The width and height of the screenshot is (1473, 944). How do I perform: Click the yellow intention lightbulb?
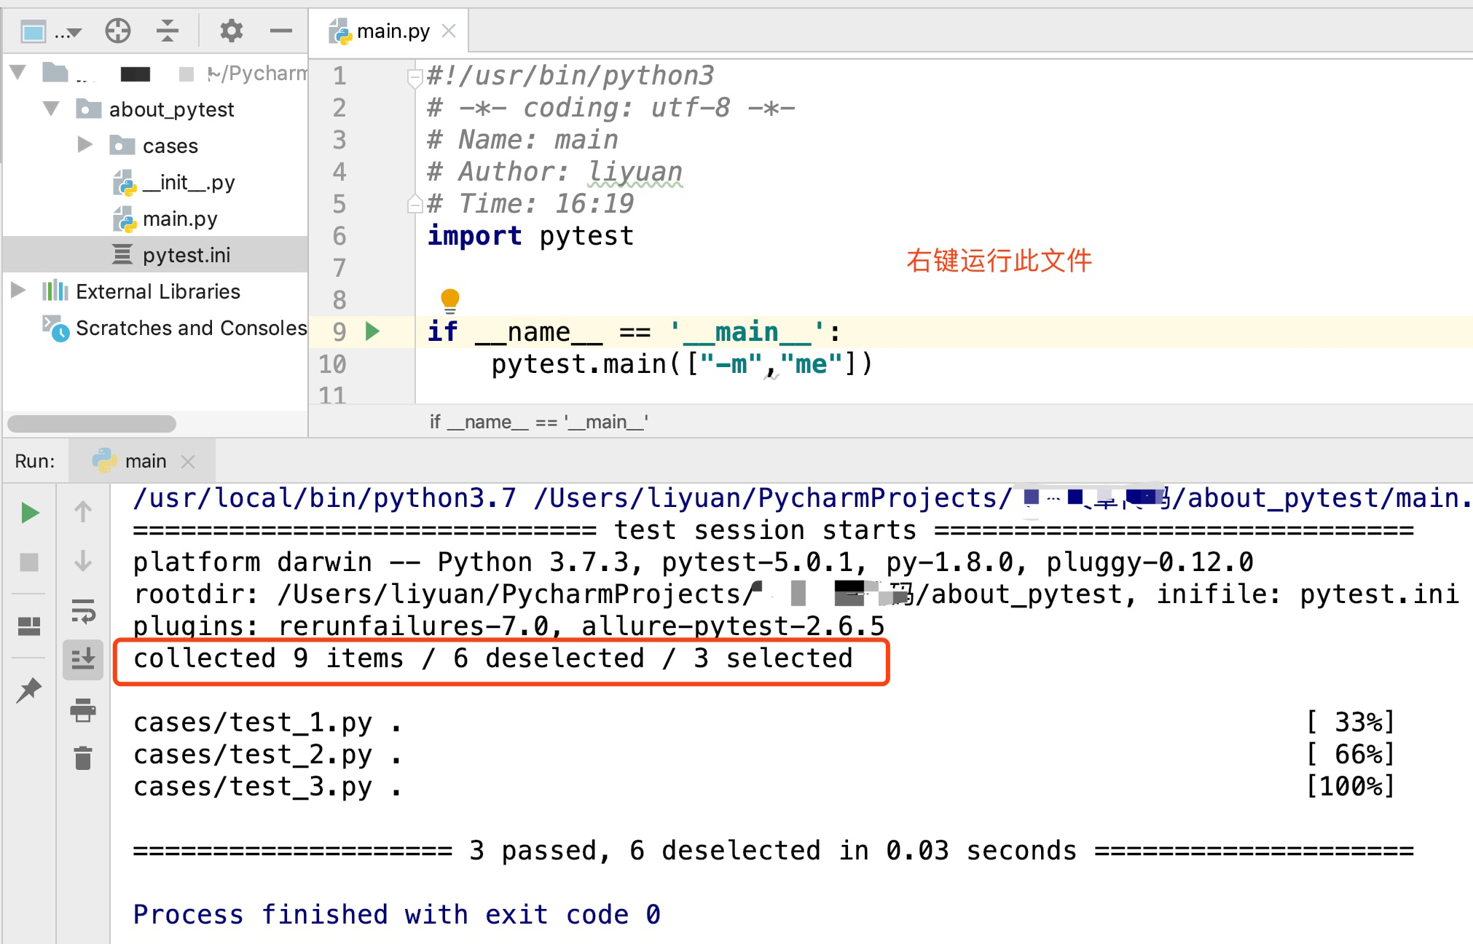coord(449,299)
